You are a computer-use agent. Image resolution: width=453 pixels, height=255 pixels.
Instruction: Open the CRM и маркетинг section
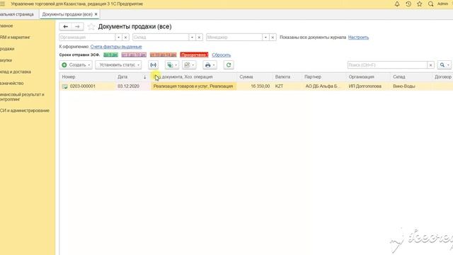(x=15, y=38)
